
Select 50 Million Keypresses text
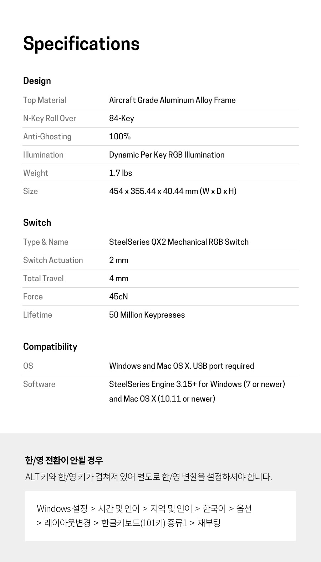click(147, 315)
